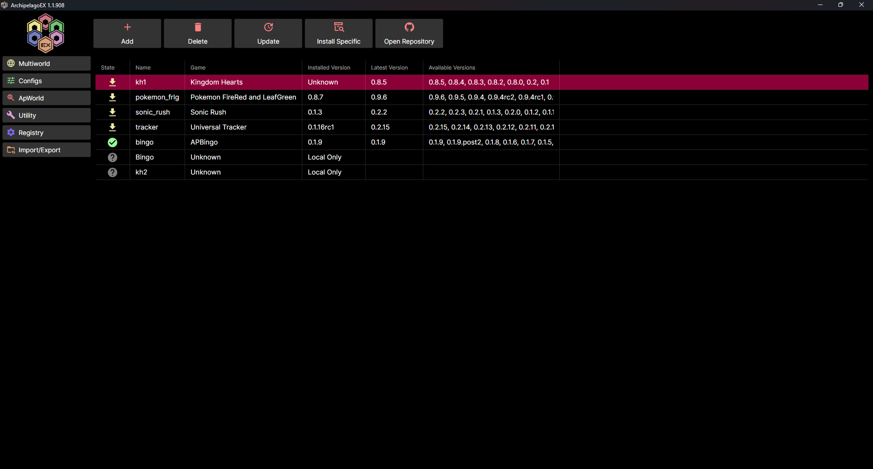Click the download state icon for kh1
This screenshot has width=873, height=469.
click(x=112, y=82)
